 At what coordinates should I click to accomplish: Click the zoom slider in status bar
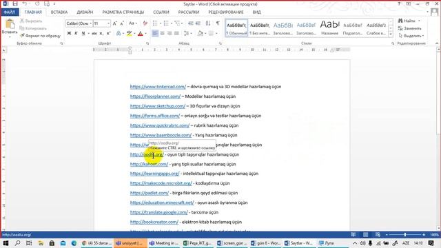[x=405, y=234]
